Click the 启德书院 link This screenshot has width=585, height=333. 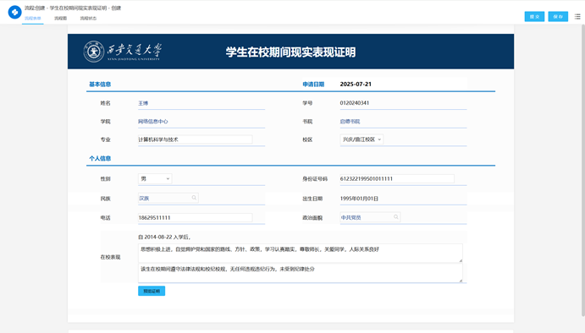(x=350, y=122)
